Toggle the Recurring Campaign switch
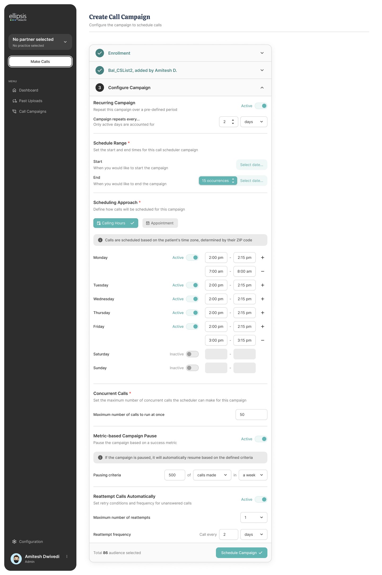Image resolution: width=382 pixels, height=575 pixels. pyautogui.click(x=261, y=106)
